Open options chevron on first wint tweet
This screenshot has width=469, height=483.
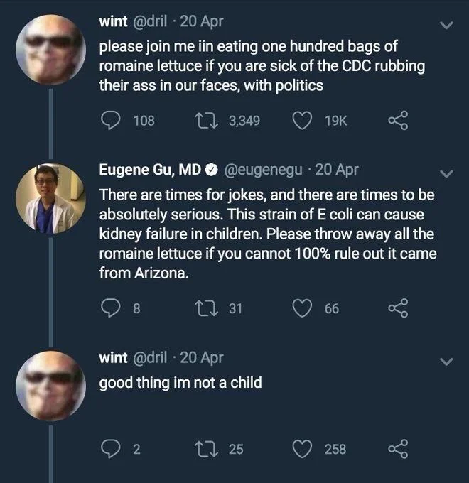click(446, 26)
